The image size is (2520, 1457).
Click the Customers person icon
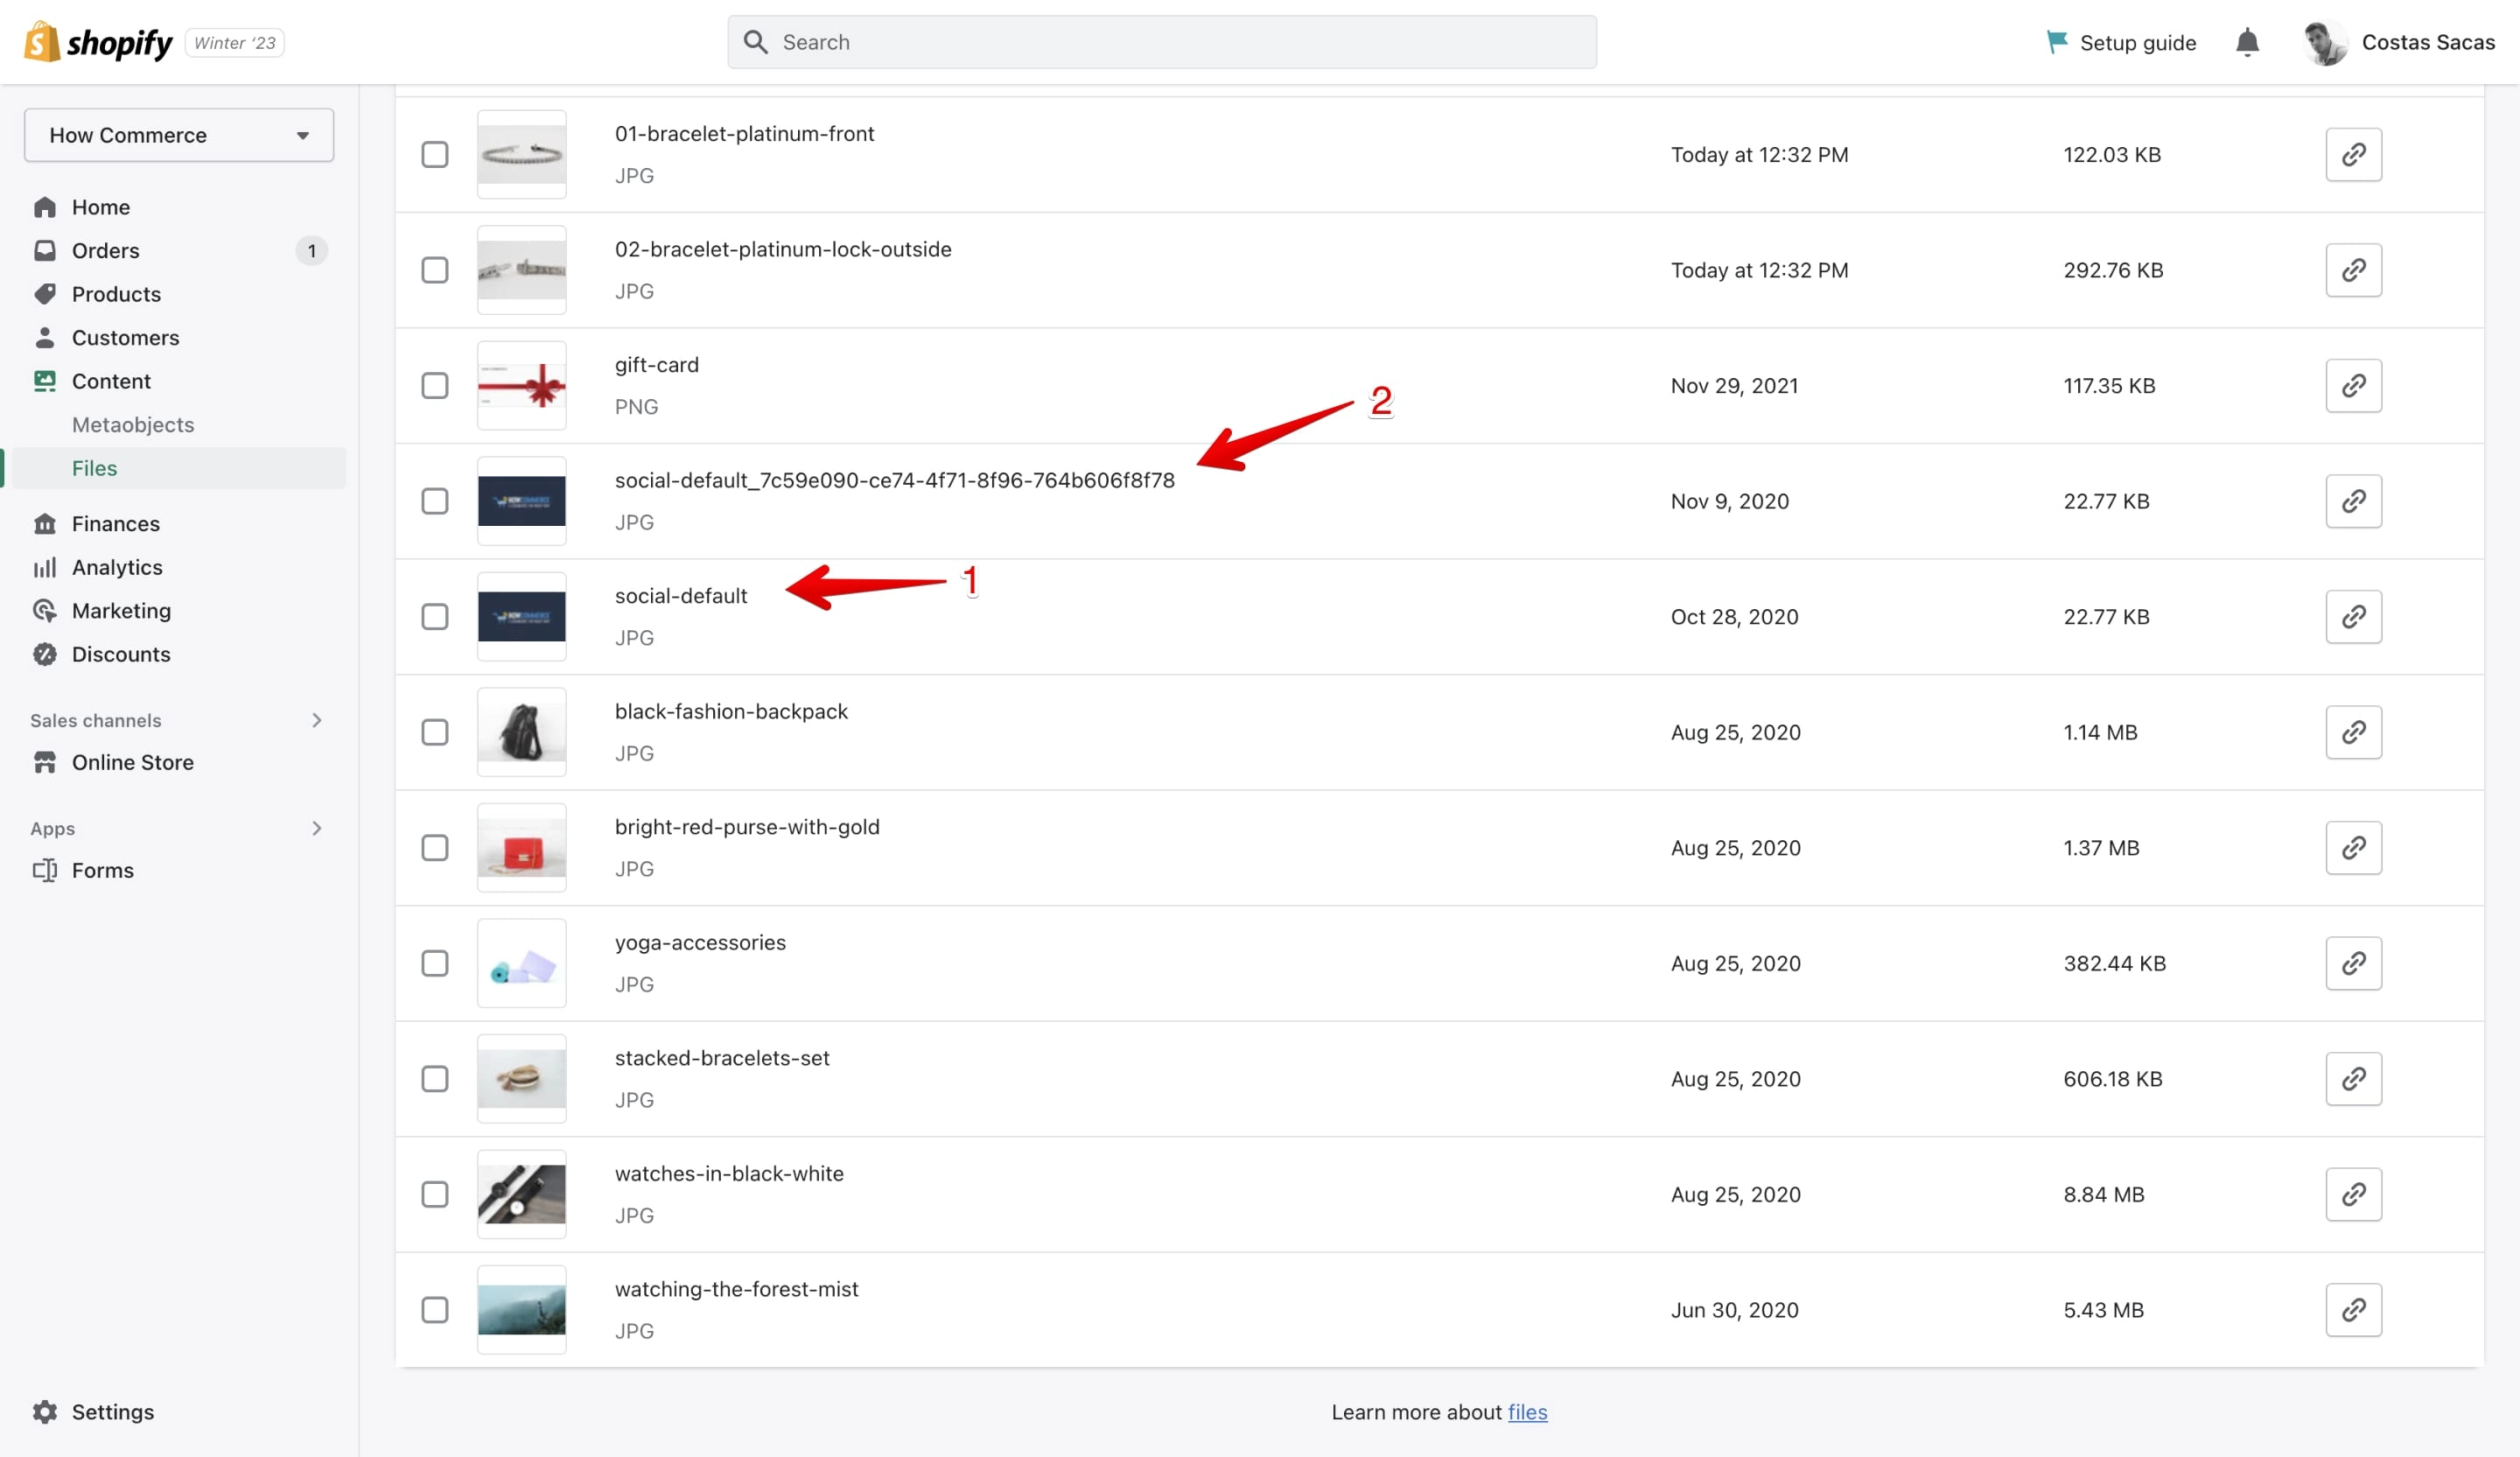point(45,337)
